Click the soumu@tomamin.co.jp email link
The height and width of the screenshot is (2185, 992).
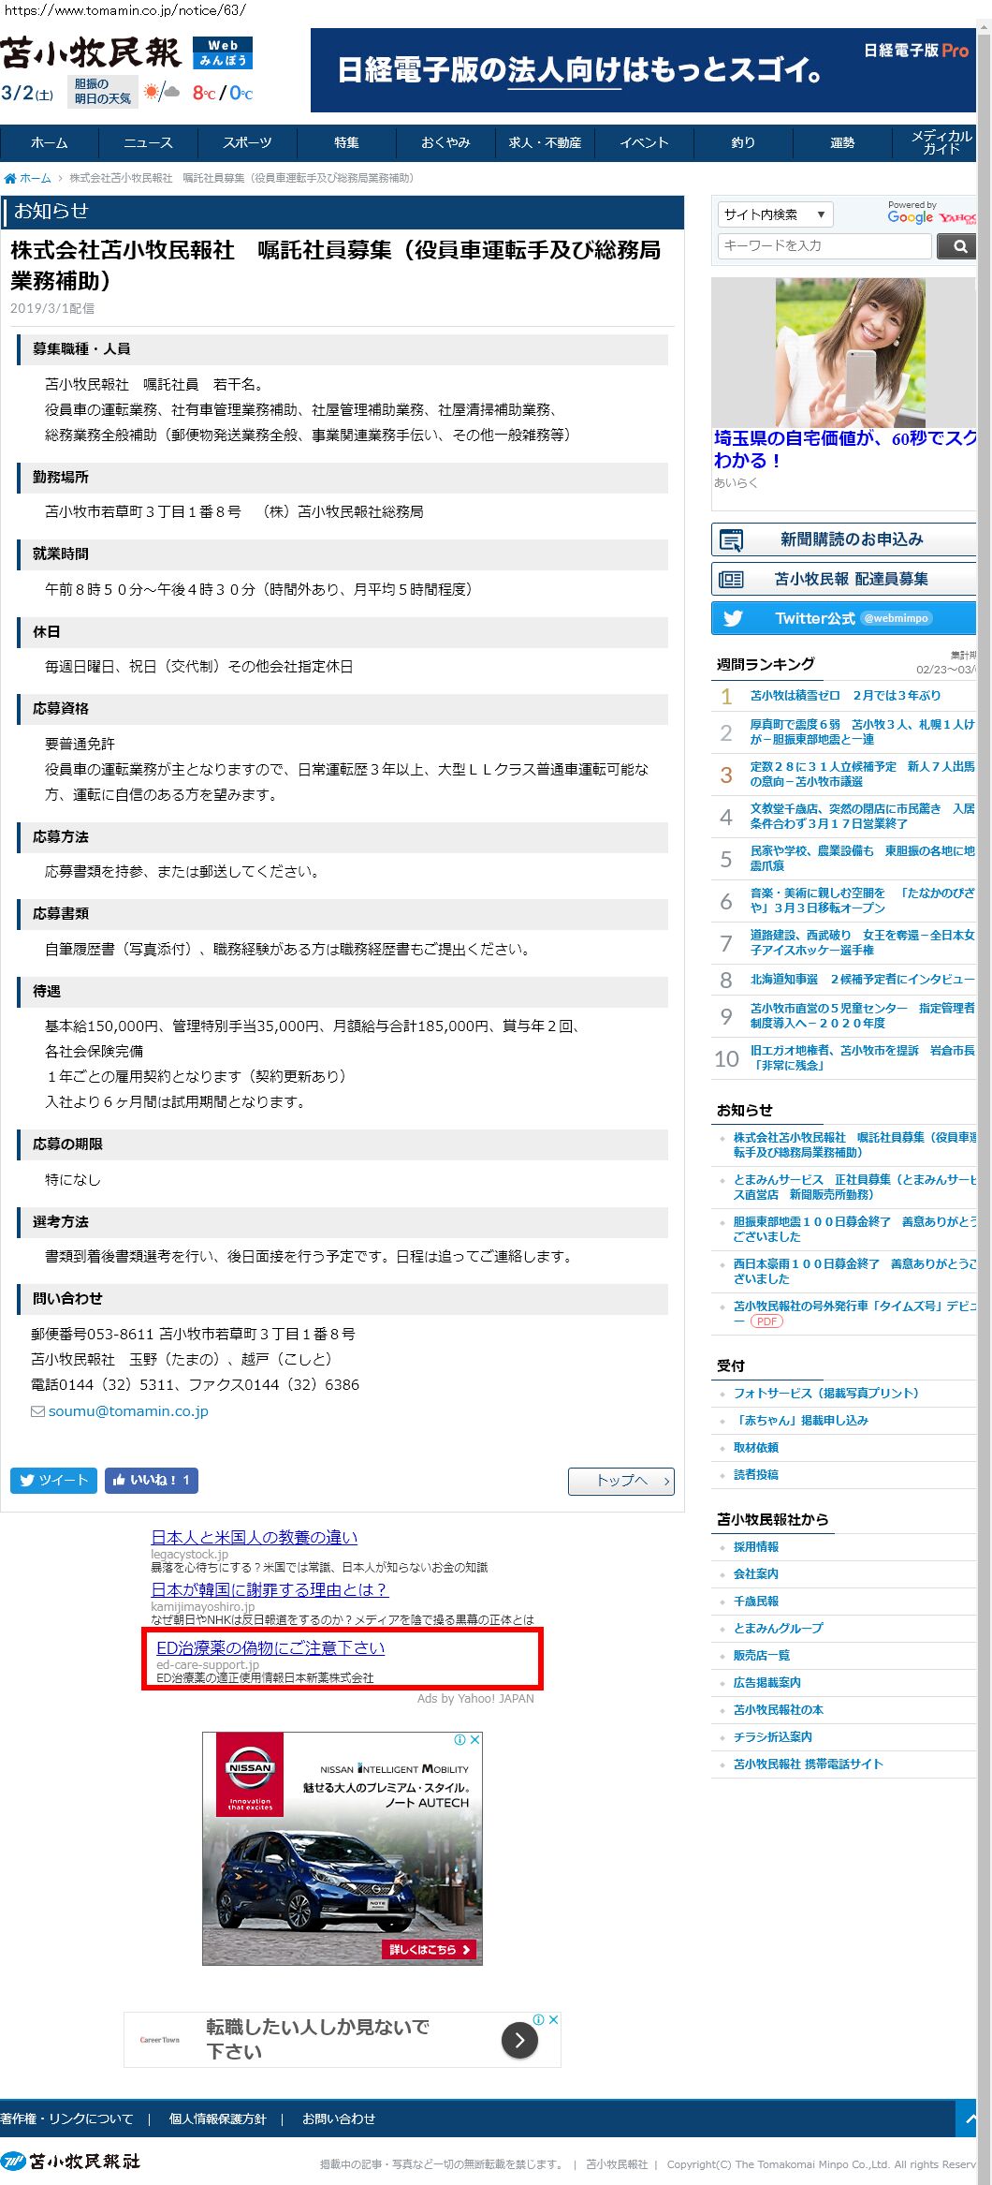point(128,1411)
